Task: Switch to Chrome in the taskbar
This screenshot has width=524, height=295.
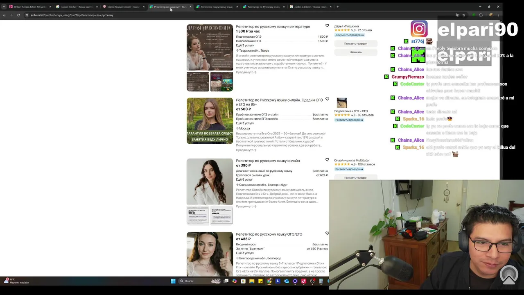Action: coord(269,281)
